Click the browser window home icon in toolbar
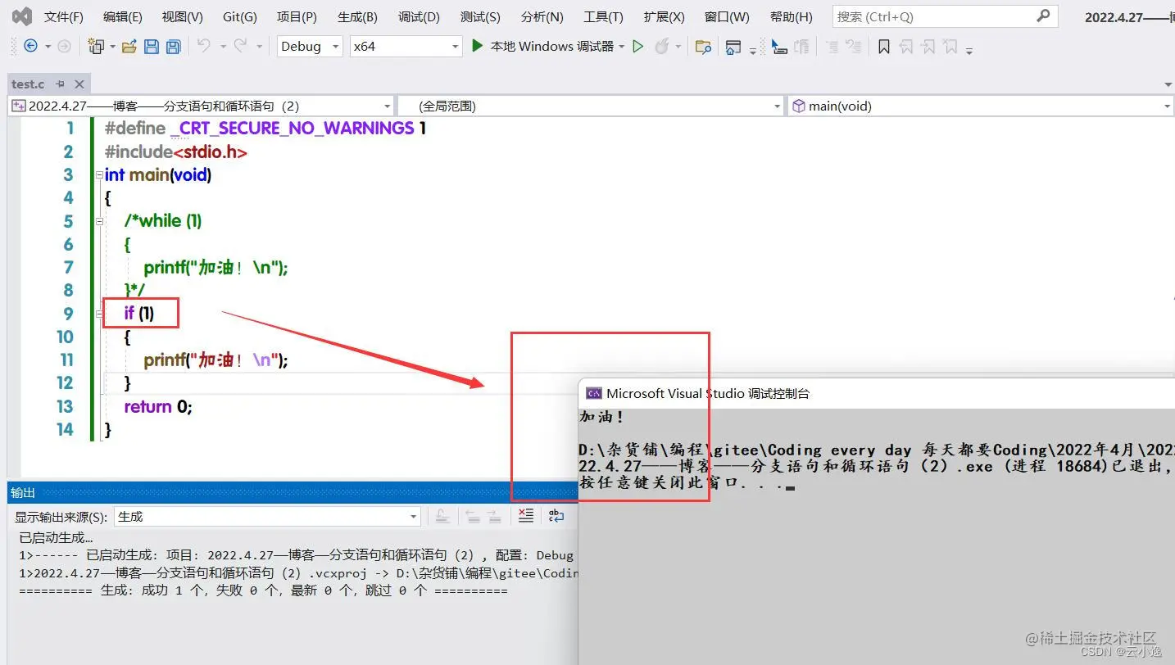This screenshot has height=665, width=1175. pyautogui.click(x=733, y=47)
